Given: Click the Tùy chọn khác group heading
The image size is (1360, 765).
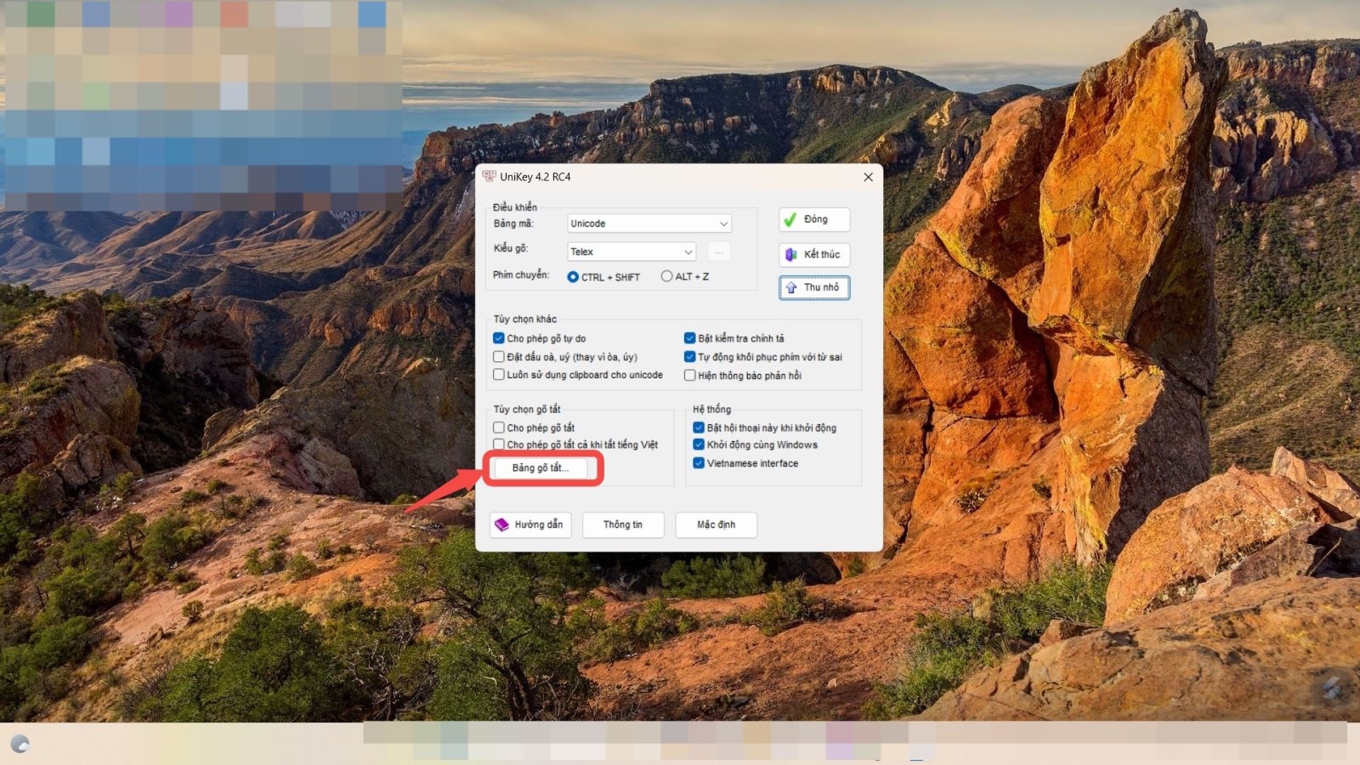Looking at the screenshot, I should [x=525, y=320].
